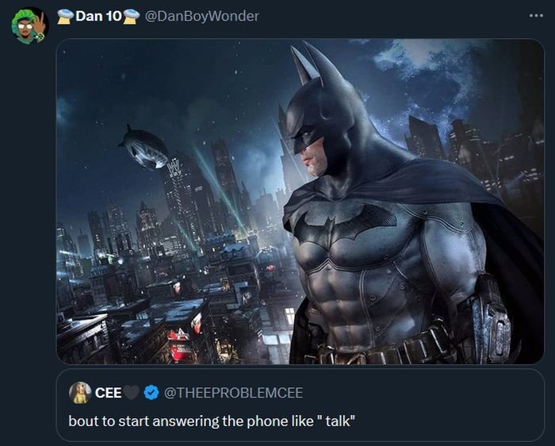
Task: Open the quoted tweet text about answering the phone
Action: [x=211, y=420]
